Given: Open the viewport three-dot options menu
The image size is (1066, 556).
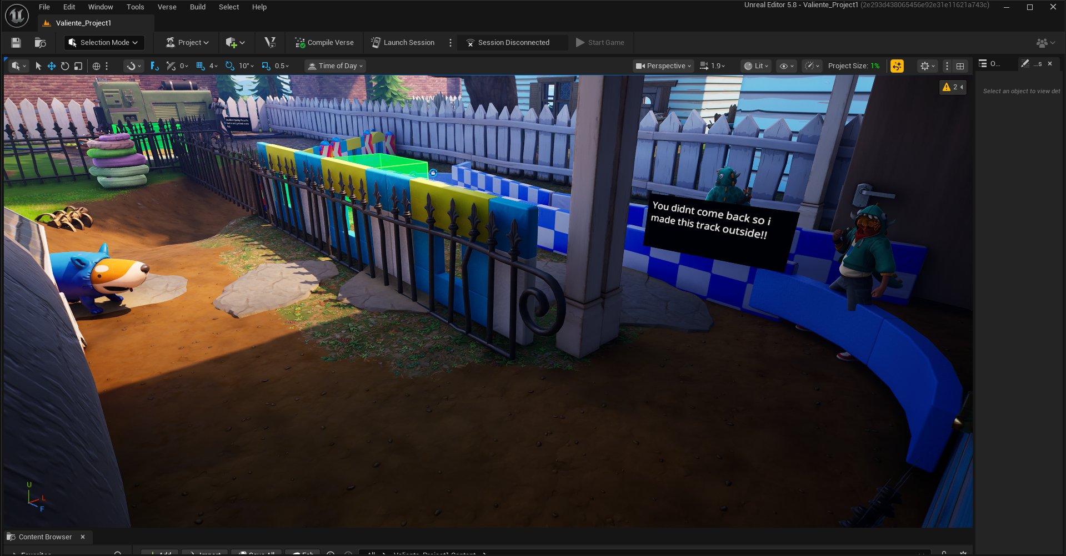Looking at the screenshot, I should pyautogui.click(x=947, y=66).
